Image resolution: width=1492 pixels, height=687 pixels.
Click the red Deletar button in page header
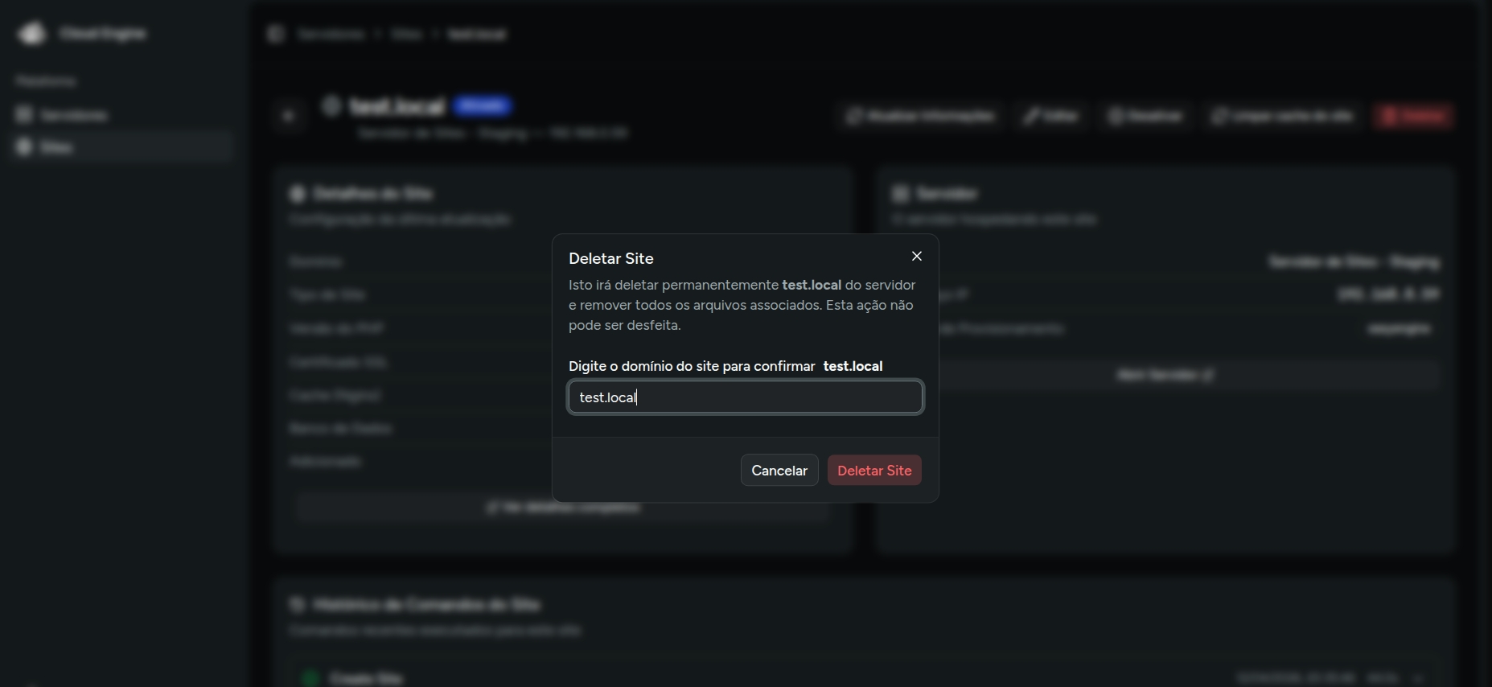(1414, 117)
